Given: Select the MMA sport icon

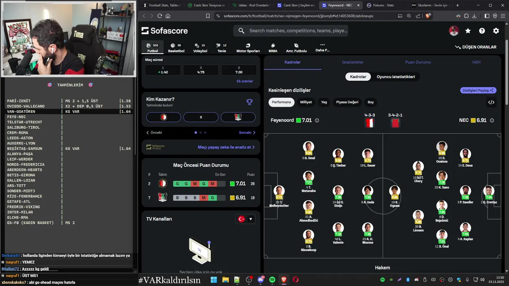Looking at the screenshot, I should [273, 48].
